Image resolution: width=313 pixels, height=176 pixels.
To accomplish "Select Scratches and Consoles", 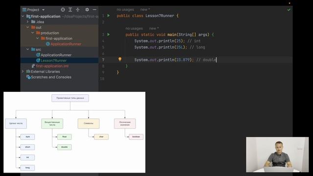I will point(51,77).
